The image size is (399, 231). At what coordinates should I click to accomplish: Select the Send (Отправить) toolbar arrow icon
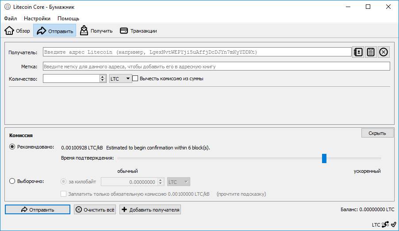point(42,31)
